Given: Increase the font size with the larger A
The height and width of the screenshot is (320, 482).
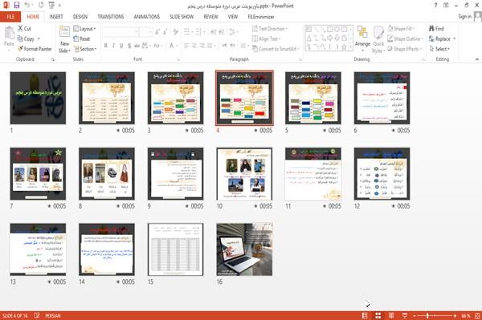Looking at the screenshot, I should point(157,32).
